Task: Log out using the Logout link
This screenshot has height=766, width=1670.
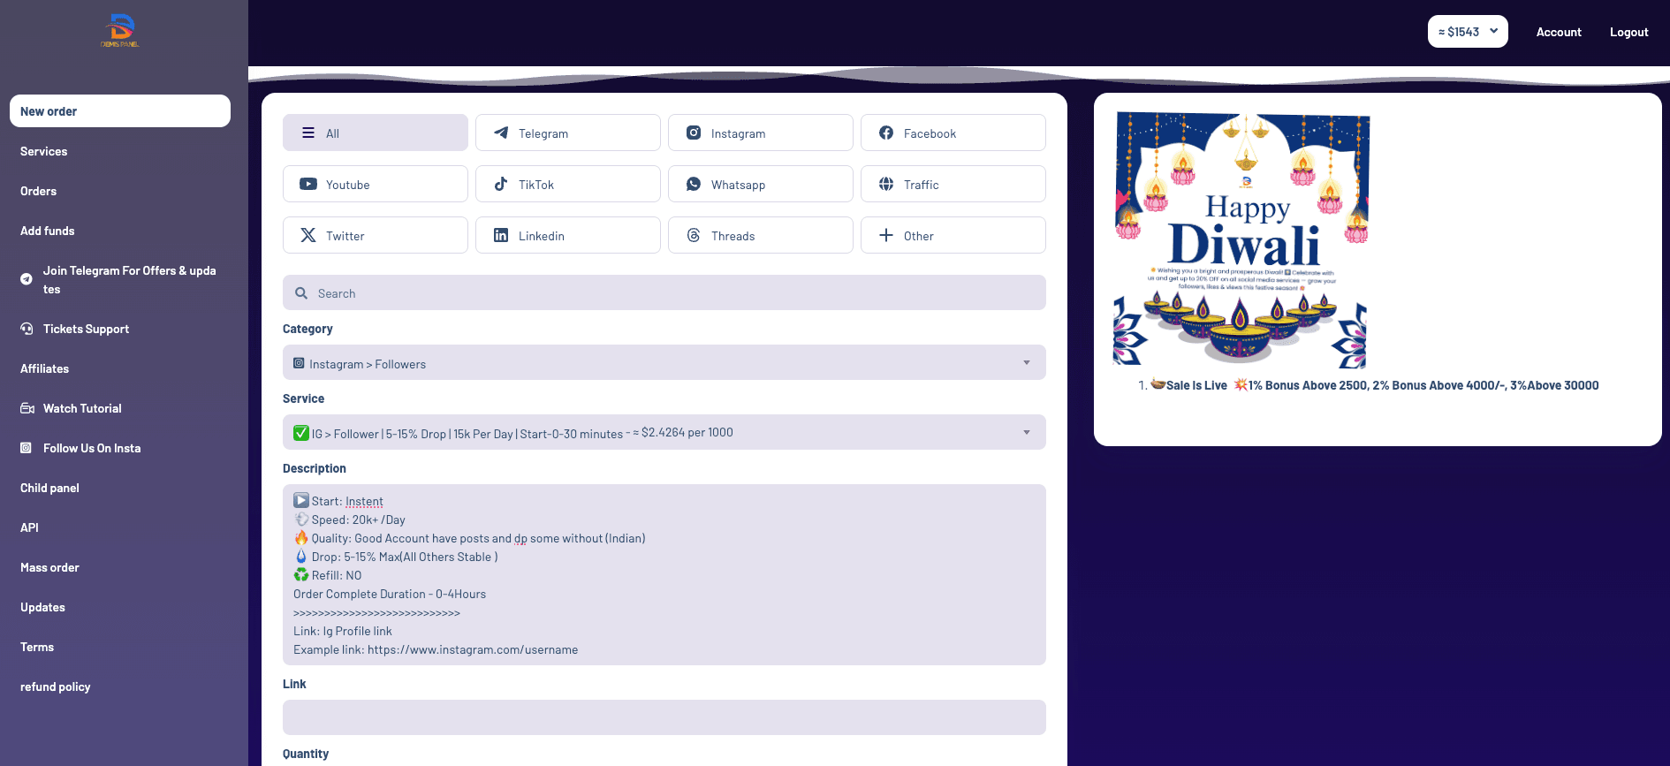Action: [1628, 33]
